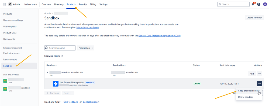Screen dimensions: 269x106
Task: Open the app switcher grid icon
Action: tap(5, 4)
